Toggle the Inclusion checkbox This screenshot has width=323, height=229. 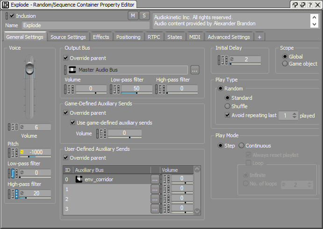pos(12,15)
